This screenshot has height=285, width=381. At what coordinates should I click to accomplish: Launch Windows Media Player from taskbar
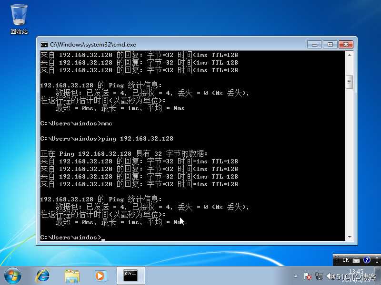pyautogui.click(x=100, y=275)
